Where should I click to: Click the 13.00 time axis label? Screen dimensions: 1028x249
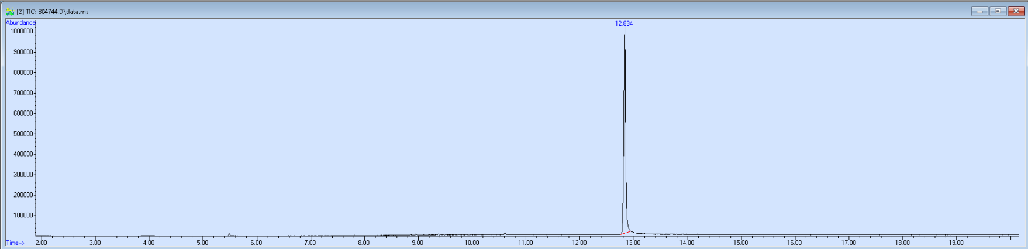click(x=633, y=243)
